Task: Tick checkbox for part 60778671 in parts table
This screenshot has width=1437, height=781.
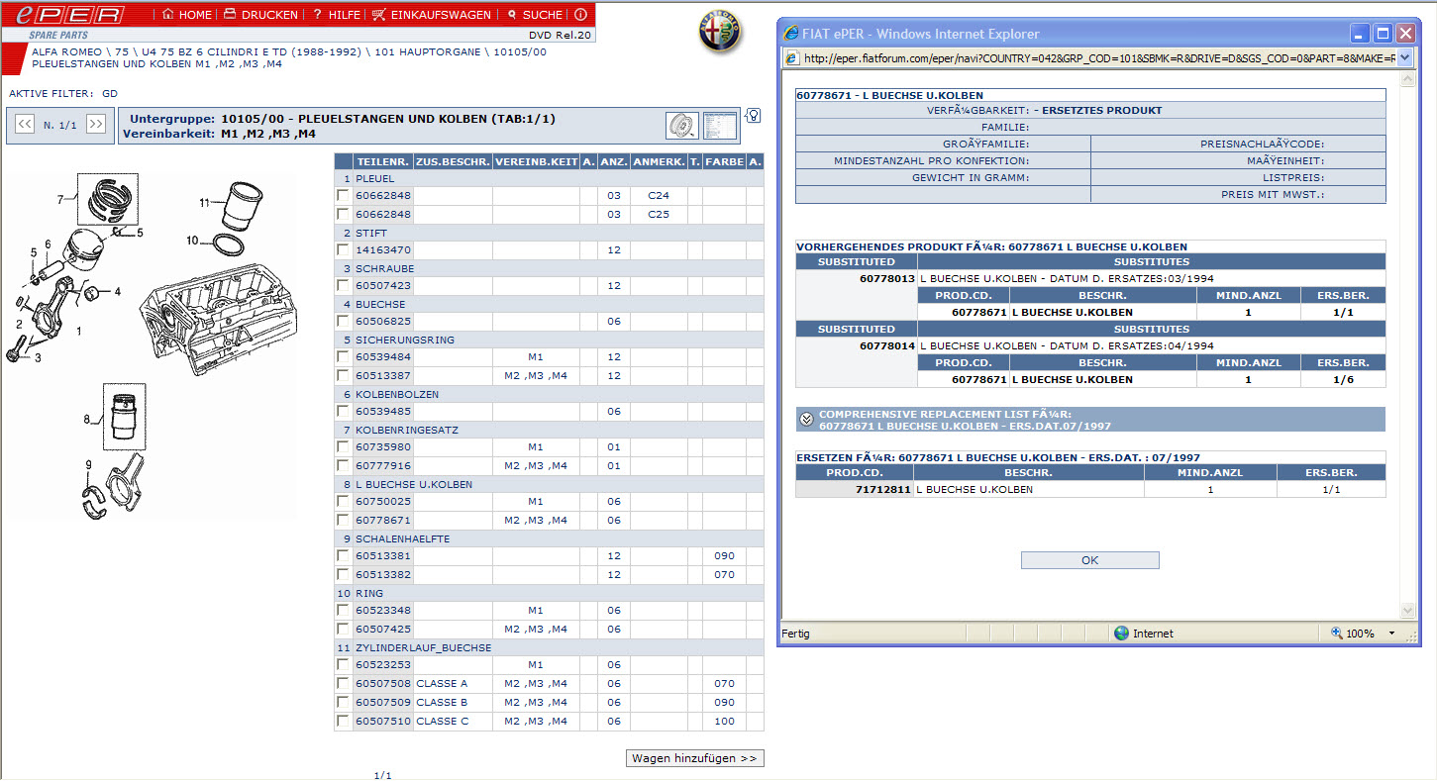Action: [x=344, y=520]
